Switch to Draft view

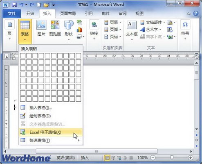click(131, 158)
